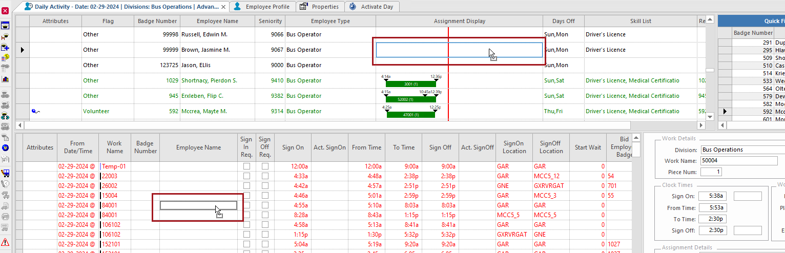Open the Employee Profile tab

(262, 7)
